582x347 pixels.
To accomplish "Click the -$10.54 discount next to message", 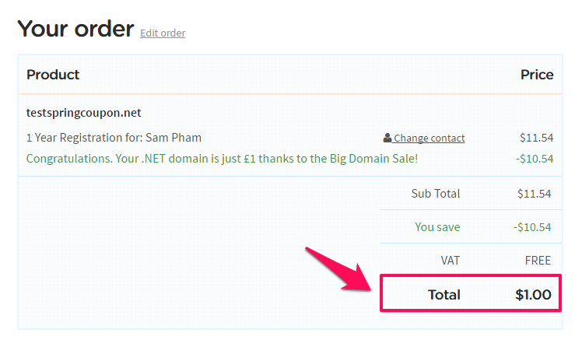I will pos(535,159).
